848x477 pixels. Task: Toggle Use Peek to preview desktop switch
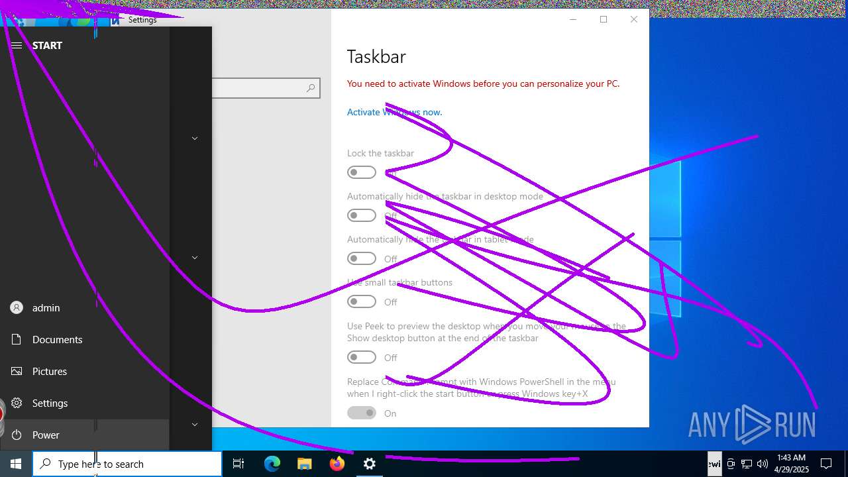[362, 357]
